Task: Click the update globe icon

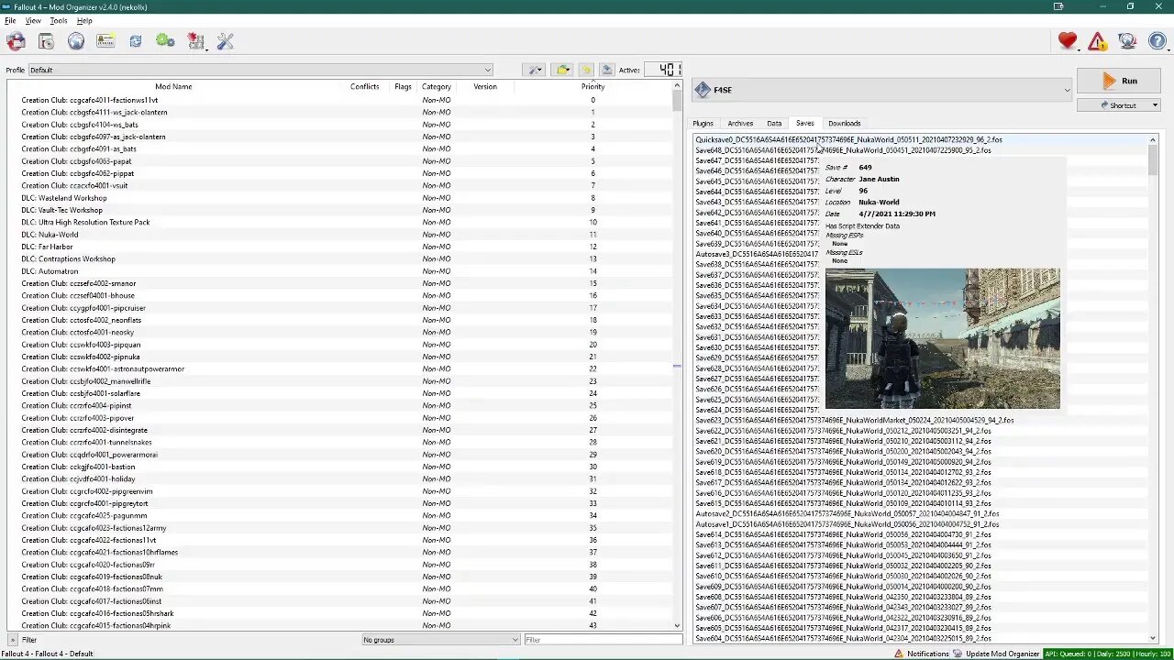Action: tap(1127, 41)
